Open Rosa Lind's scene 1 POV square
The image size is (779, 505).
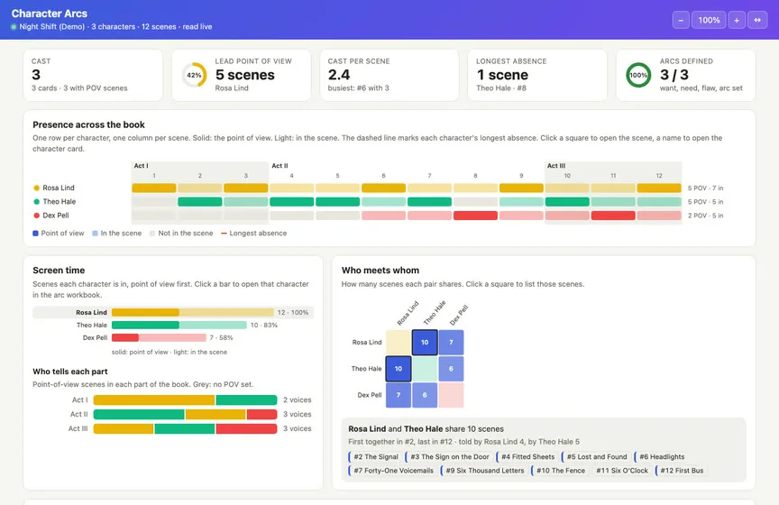click(x=154, y=188)
